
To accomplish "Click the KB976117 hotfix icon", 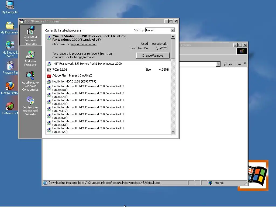I will pyautogui.click(x=49, y=109).
